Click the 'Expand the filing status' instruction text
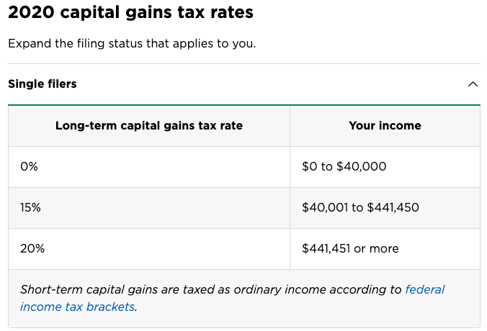487x331 pixels. pos(132,43)
